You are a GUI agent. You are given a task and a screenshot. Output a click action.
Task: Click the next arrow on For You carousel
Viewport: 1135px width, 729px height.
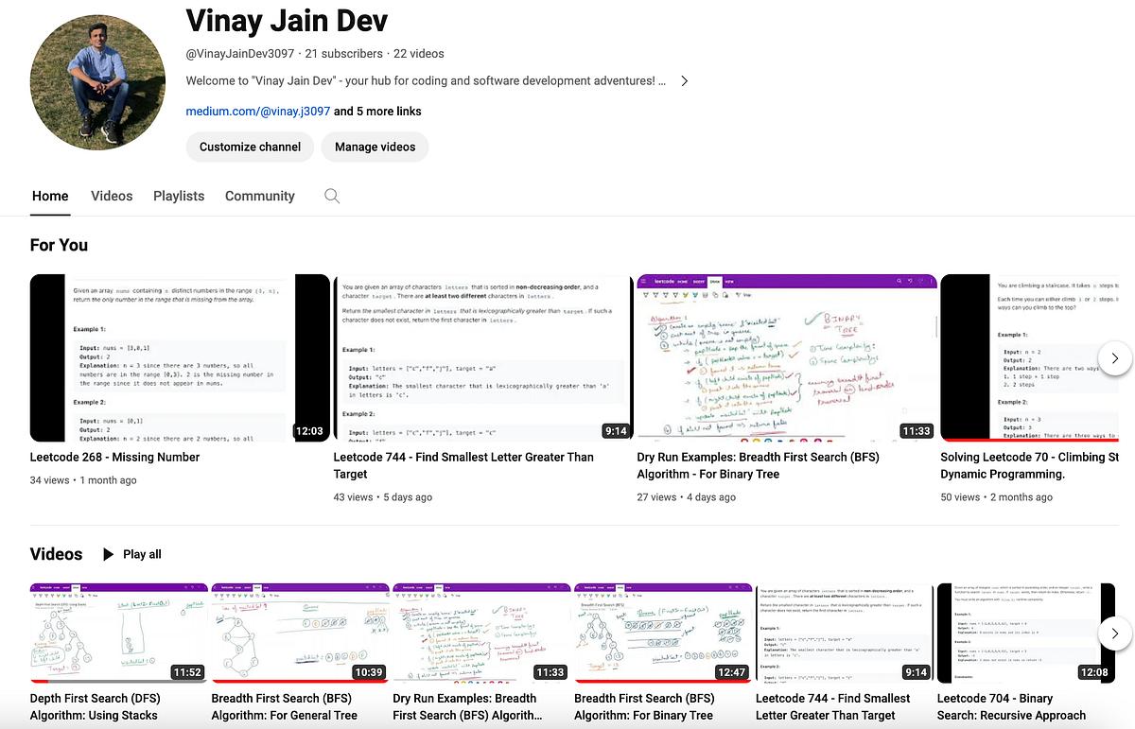(1116, 358)
